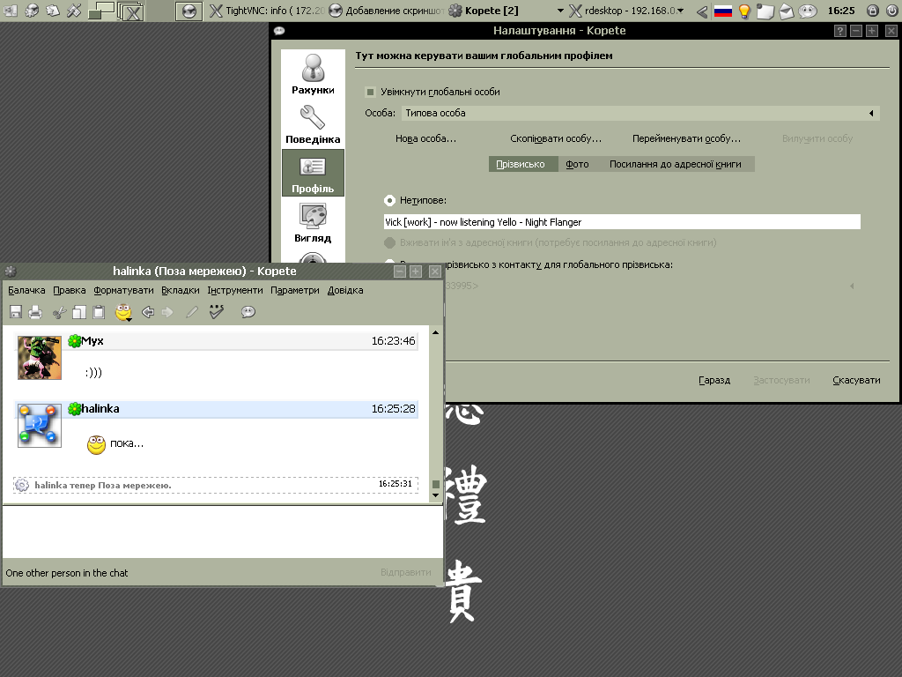Click the Скопіювати особу… button
Image resolution: width=902 pixels, height=677 pixels.
(x=556, y=138)
